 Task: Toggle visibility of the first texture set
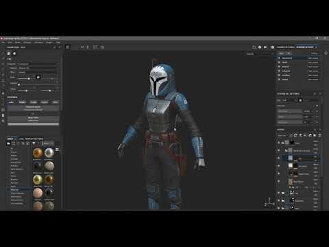coord(279,58)
